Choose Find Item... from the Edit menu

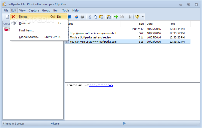pyautogui.click(x=39, y=30)
